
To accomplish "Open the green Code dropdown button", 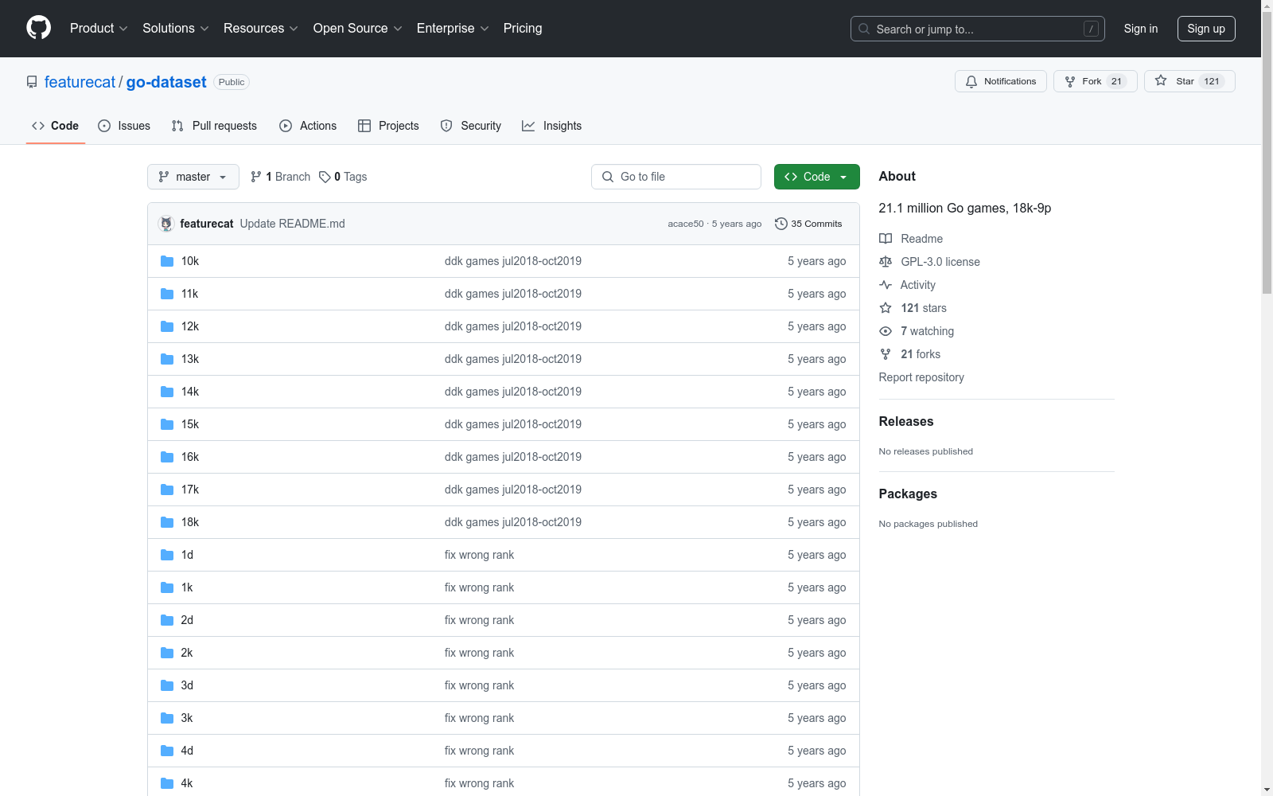I will [816, 177].
